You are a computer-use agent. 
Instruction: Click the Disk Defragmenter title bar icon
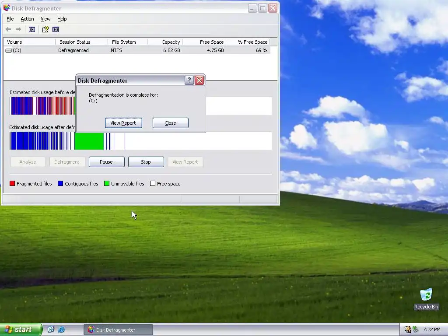(x=7, y=8)
